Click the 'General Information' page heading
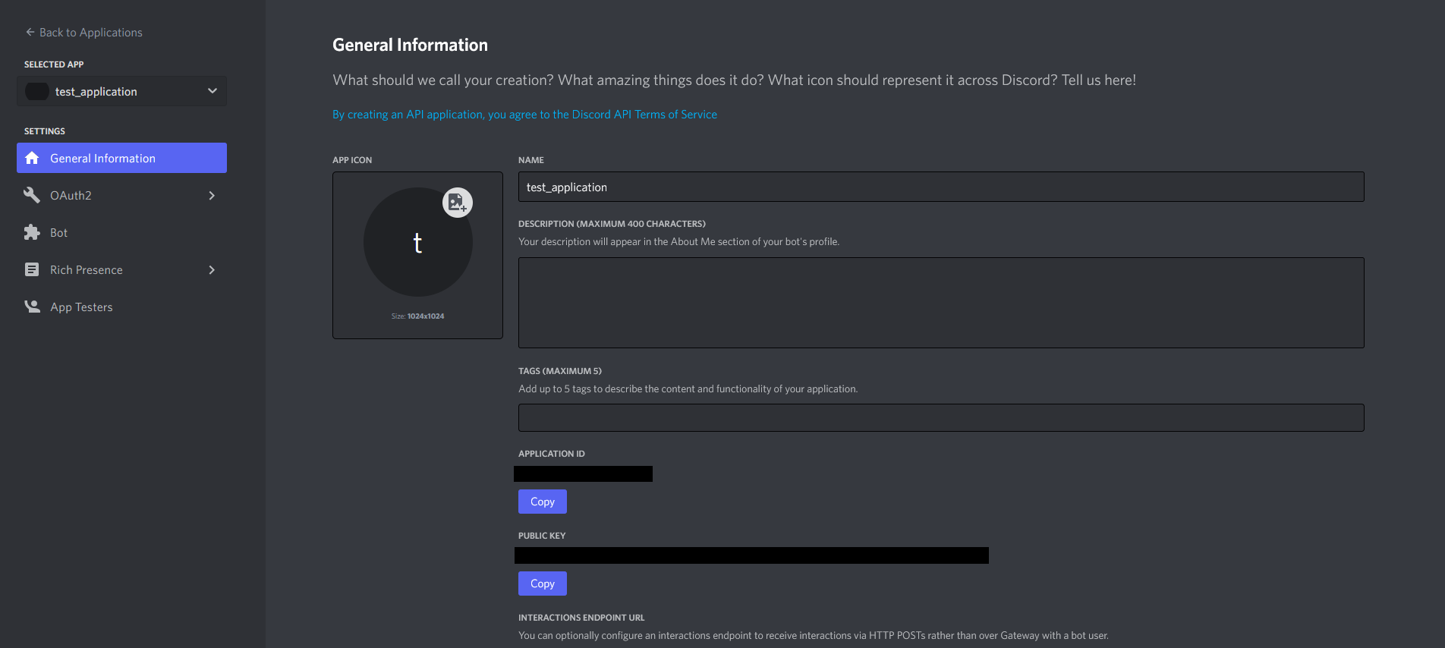The image size is (1445, 648). click(x=410, y=45)
